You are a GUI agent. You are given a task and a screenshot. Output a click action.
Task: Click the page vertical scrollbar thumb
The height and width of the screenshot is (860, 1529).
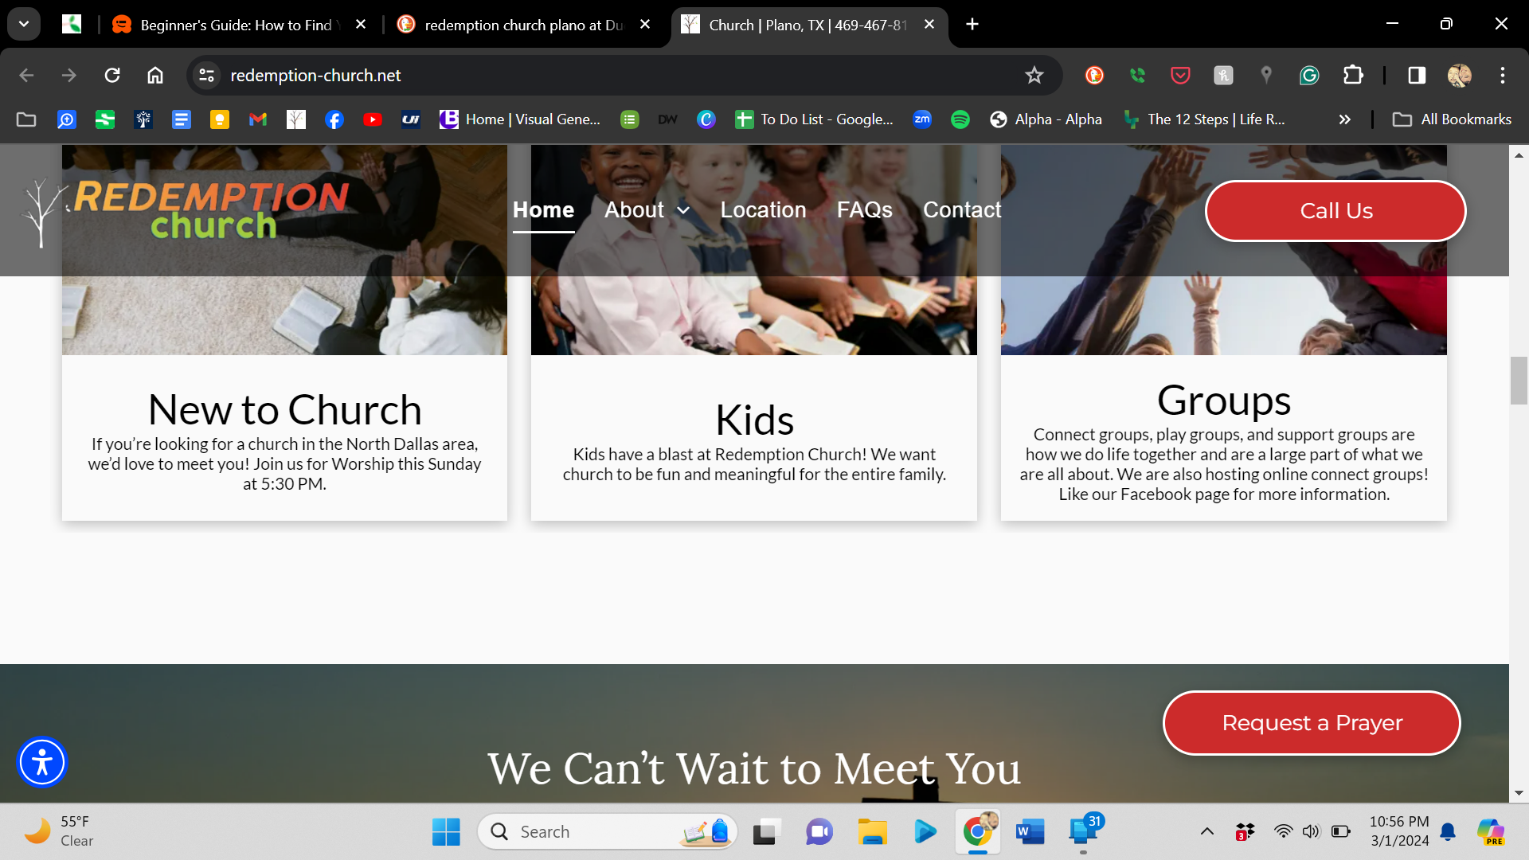click(x=1518, y=381)
